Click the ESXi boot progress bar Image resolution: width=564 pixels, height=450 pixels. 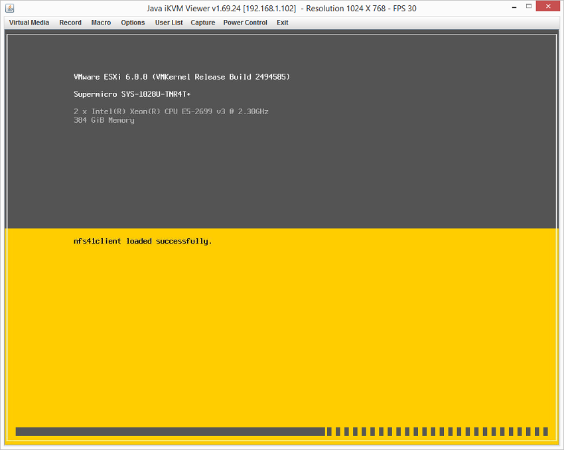coord(281,431)
